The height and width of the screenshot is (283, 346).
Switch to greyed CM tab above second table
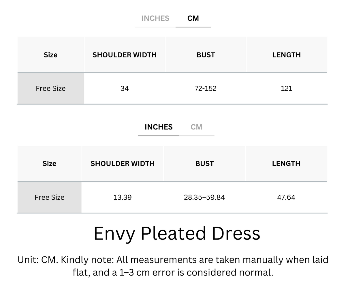(x=196, y=127)
